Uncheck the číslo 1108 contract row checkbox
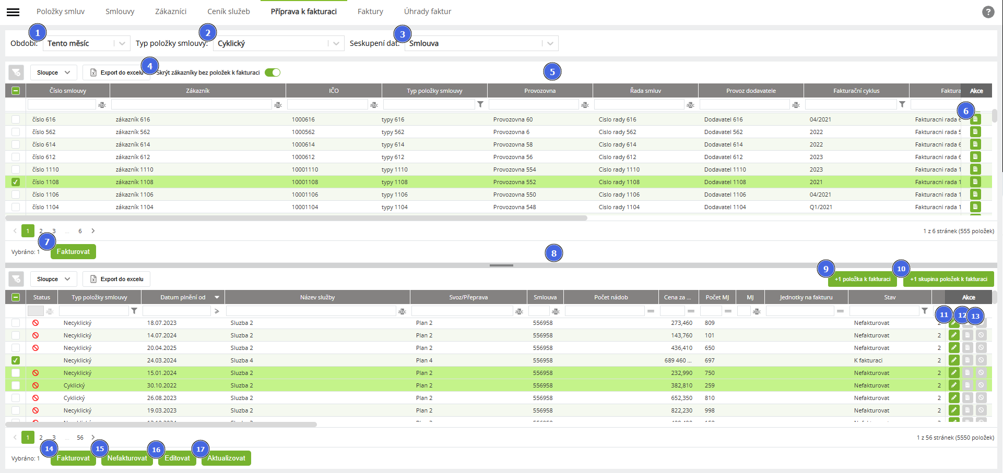The height and width of the screenshot is (473, 1003). (x=16, y=182)
